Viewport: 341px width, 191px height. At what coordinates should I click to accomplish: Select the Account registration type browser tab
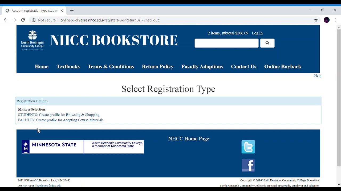(34, 11)
